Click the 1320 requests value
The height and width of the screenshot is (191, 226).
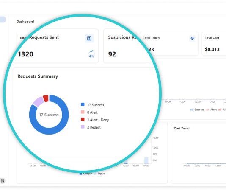26,54
